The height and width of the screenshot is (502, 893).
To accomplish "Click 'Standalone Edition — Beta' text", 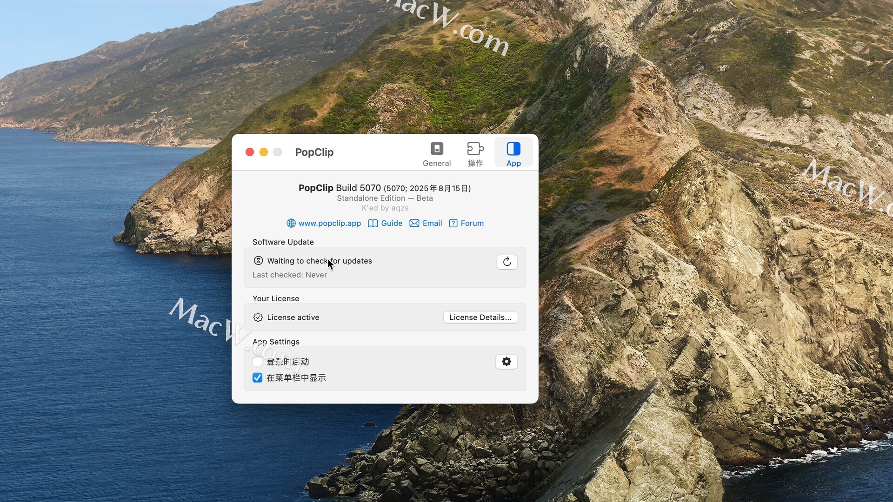I will (385, 198).
